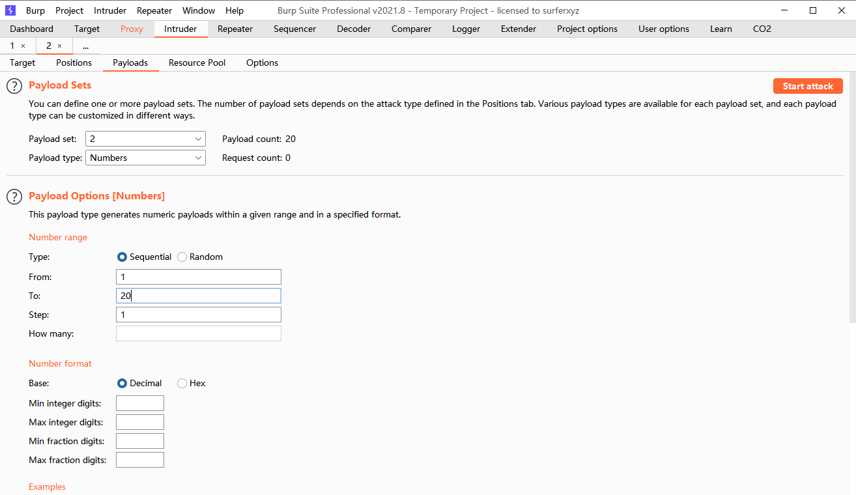The image size is (856, 495).
Task: Open help for Payload Options section
Action: (14, 197)
